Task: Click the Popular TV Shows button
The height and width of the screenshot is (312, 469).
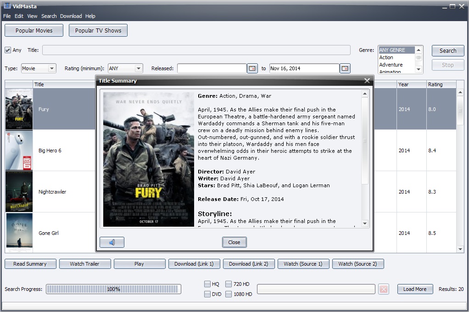Action: [98, 31]
